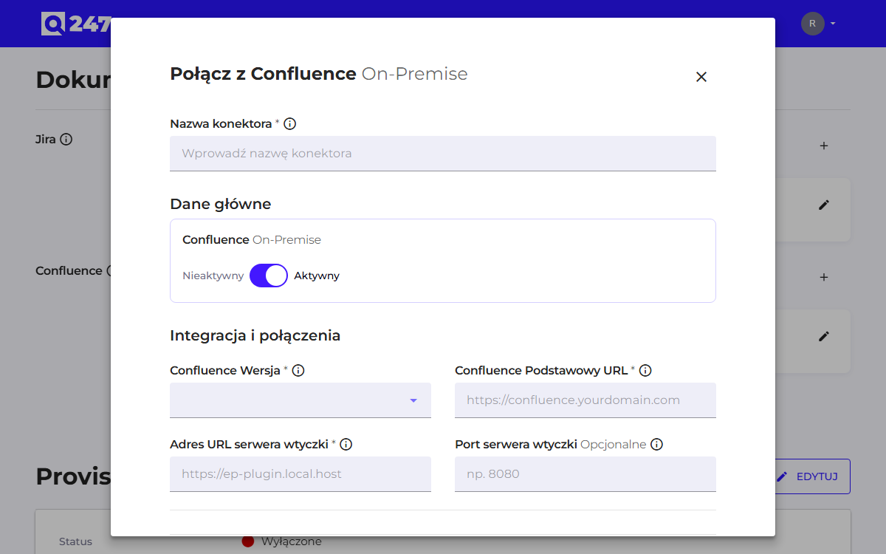Image resolution: width=886 pixels, height=554 pixels.
Task: Show info icon next to Jira
Action: point(66,139)
